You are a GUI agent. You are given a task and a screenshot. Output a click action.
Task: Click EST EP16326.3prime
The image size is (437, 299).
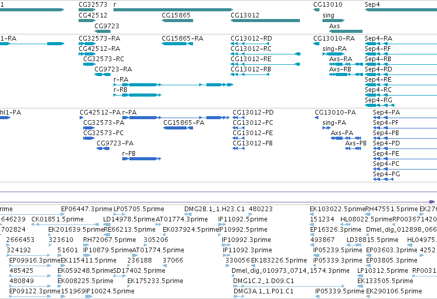click(336, 230)
